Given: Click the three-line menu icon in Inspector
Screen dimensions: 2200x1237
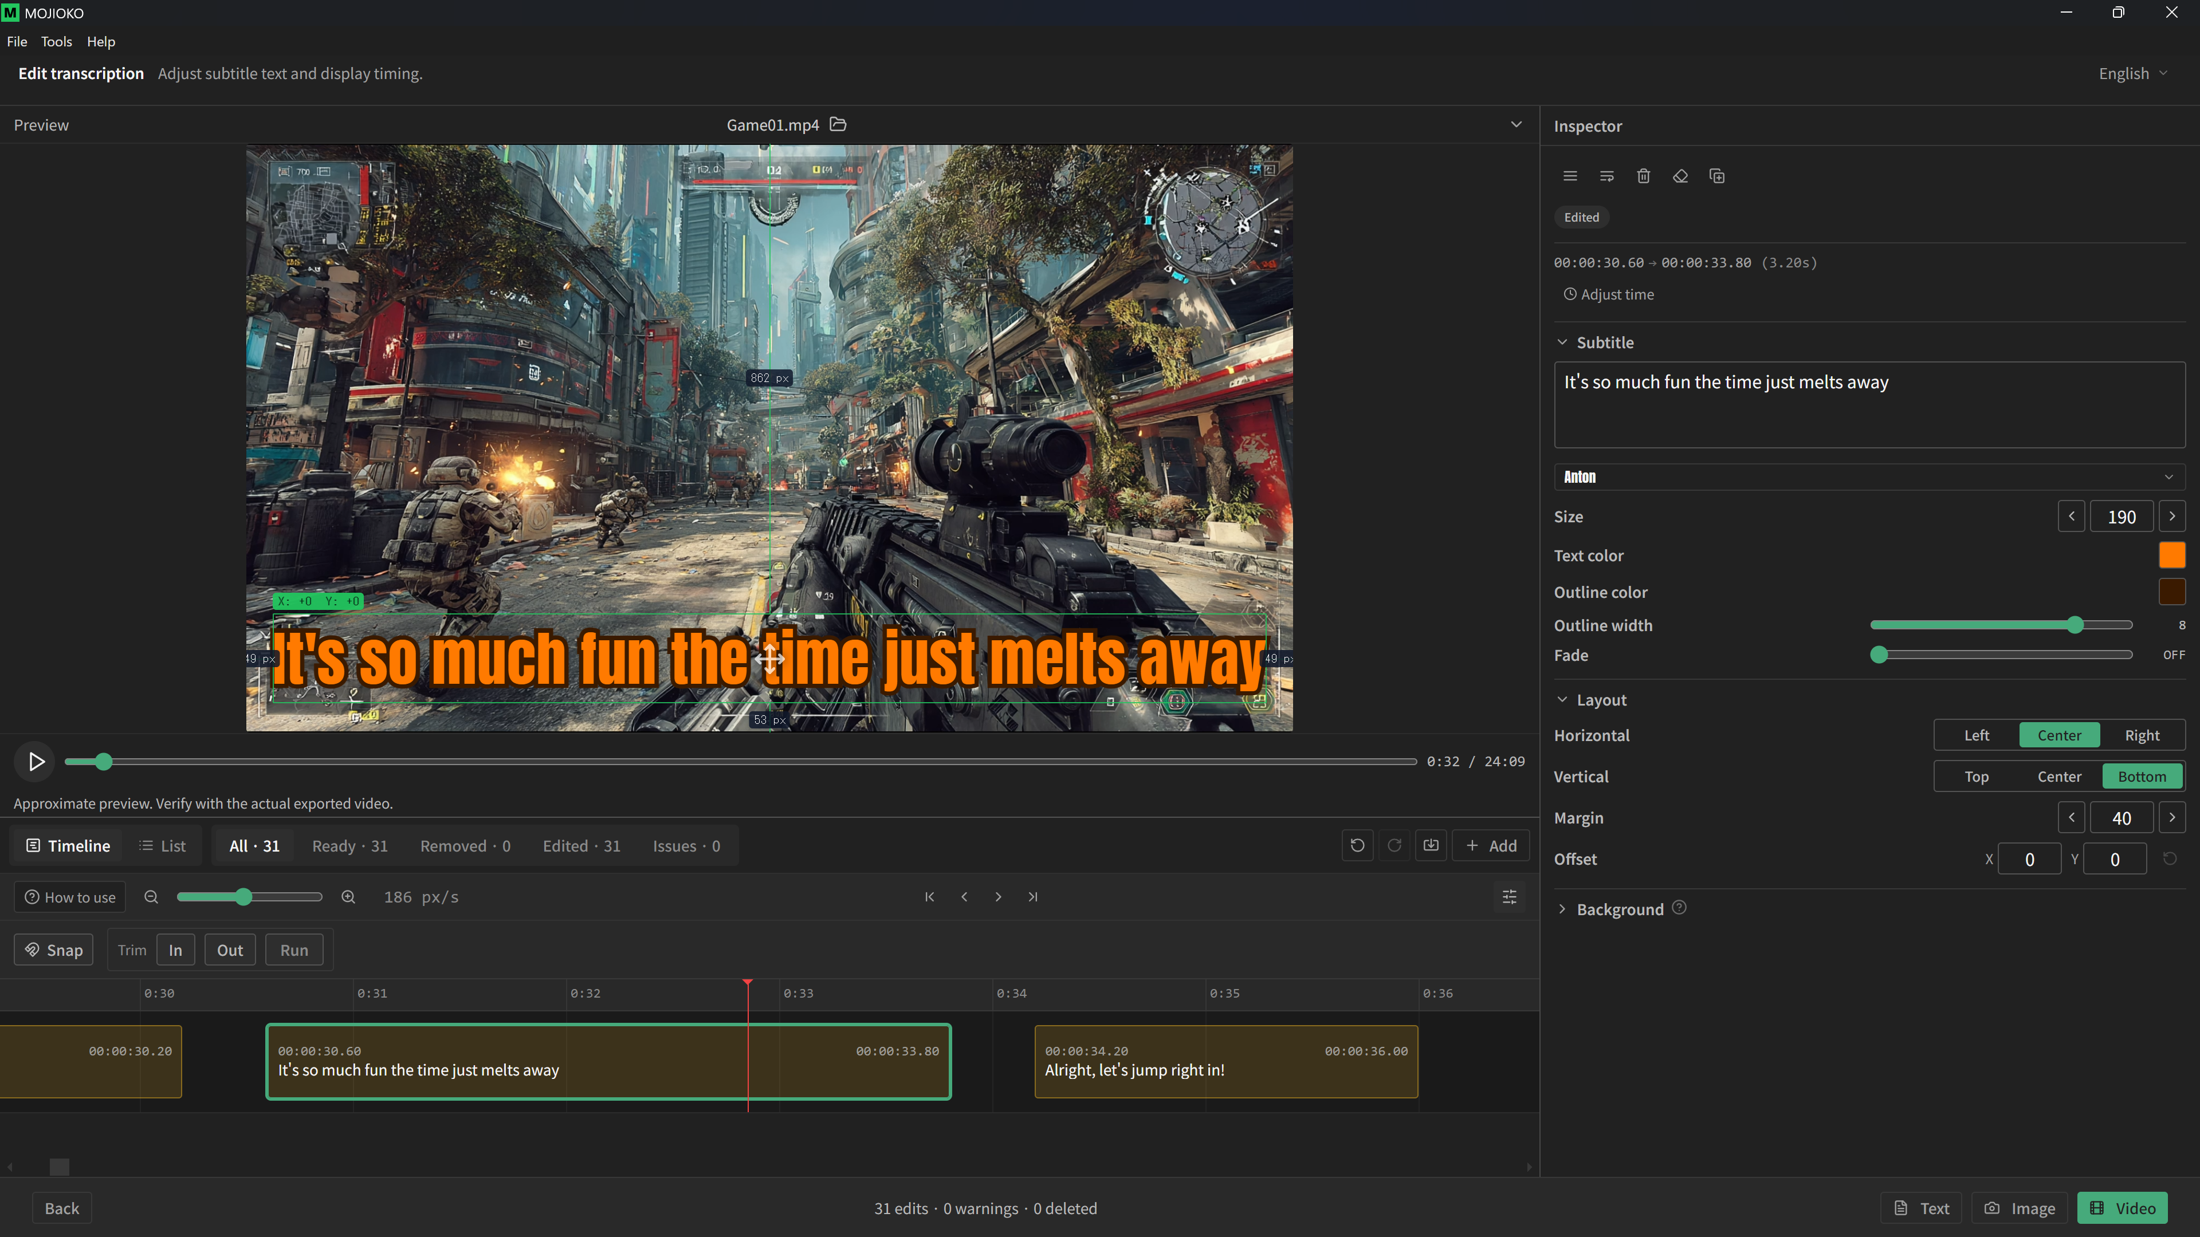Looking at the screenshot, I should tap(1570, 176).
